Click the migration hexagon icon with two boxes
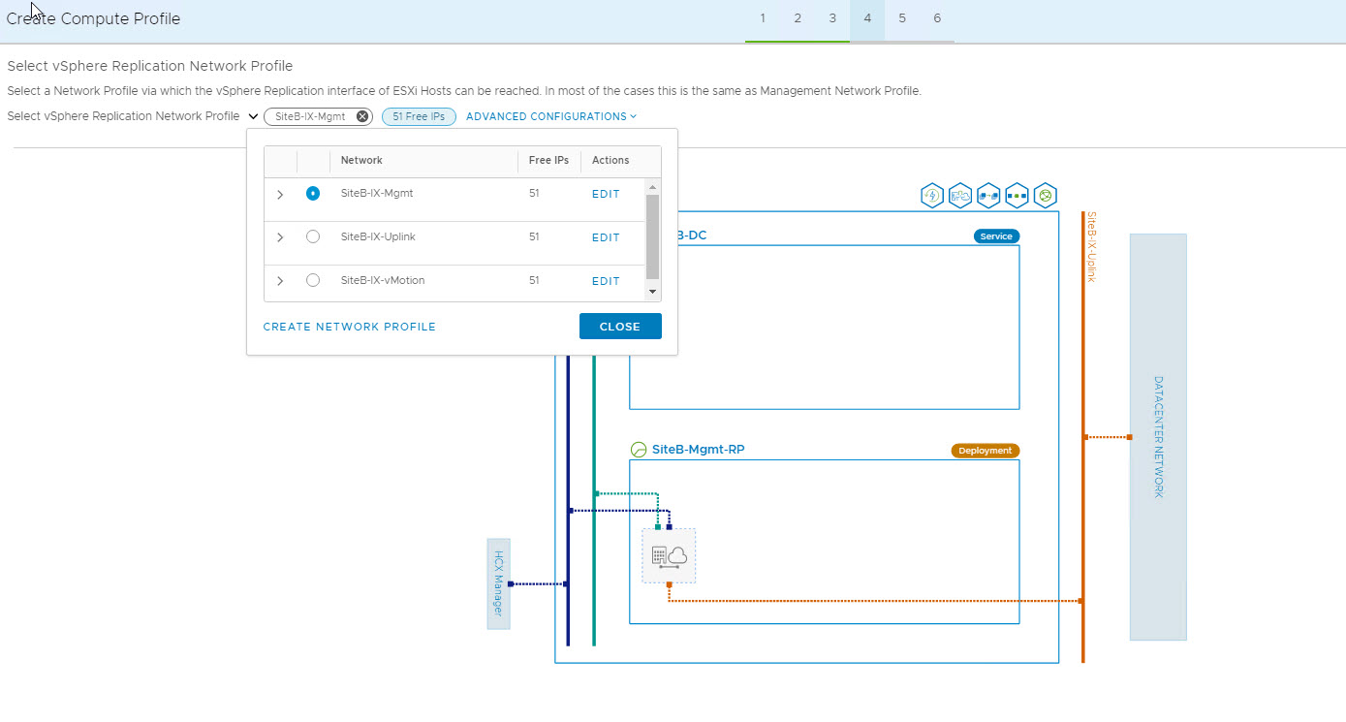Image resolution: width=1346 pixels, height=722 pixels. tap(988, 196)
